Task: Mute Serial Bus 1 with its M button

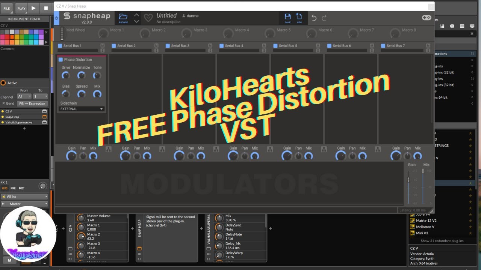Action: 103,45
